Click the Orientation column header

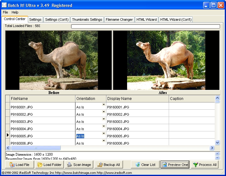coord(91,99)
